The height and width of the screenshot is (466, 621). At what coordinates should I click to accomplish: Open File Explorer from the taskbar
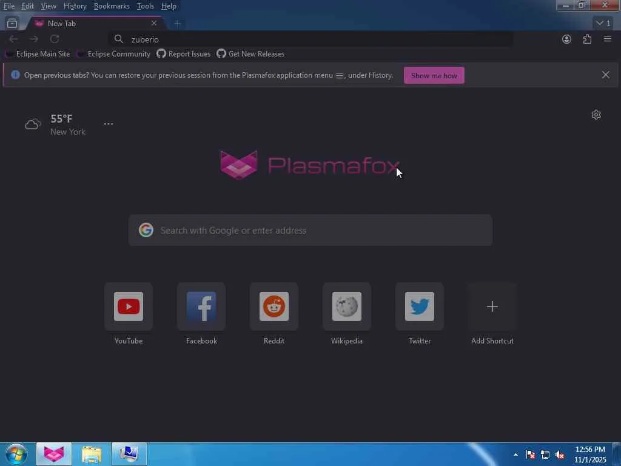92,454
